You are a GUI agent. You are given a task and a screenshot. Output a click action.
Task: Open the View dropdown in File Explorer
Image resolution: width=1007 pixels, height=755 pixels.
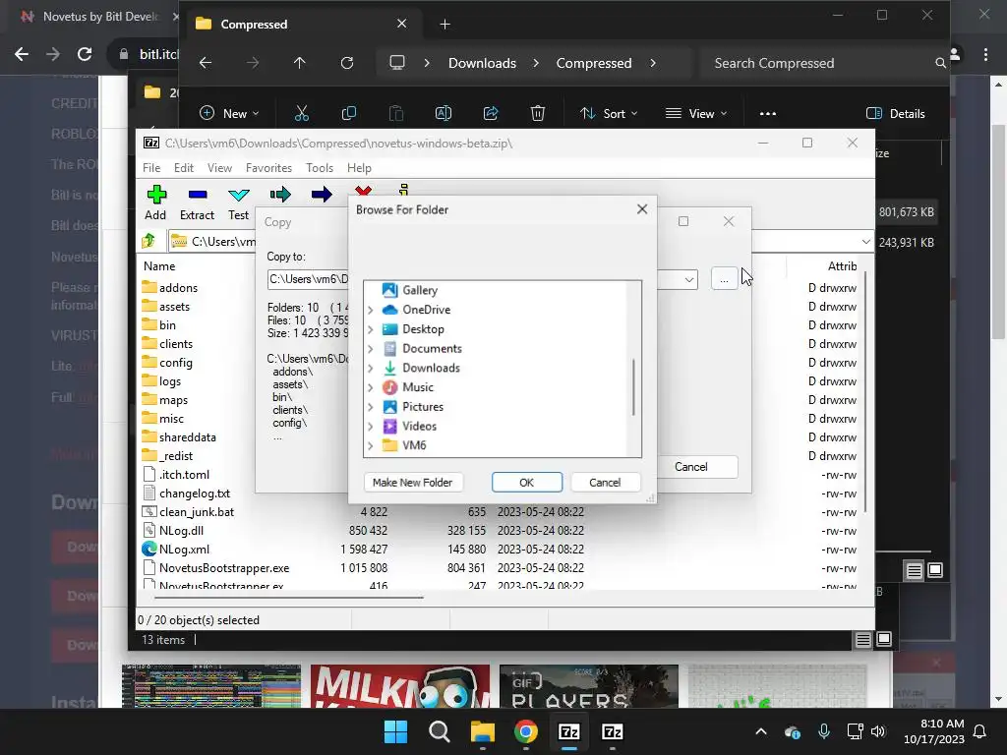pyautogui.click(x=696, y=114)
